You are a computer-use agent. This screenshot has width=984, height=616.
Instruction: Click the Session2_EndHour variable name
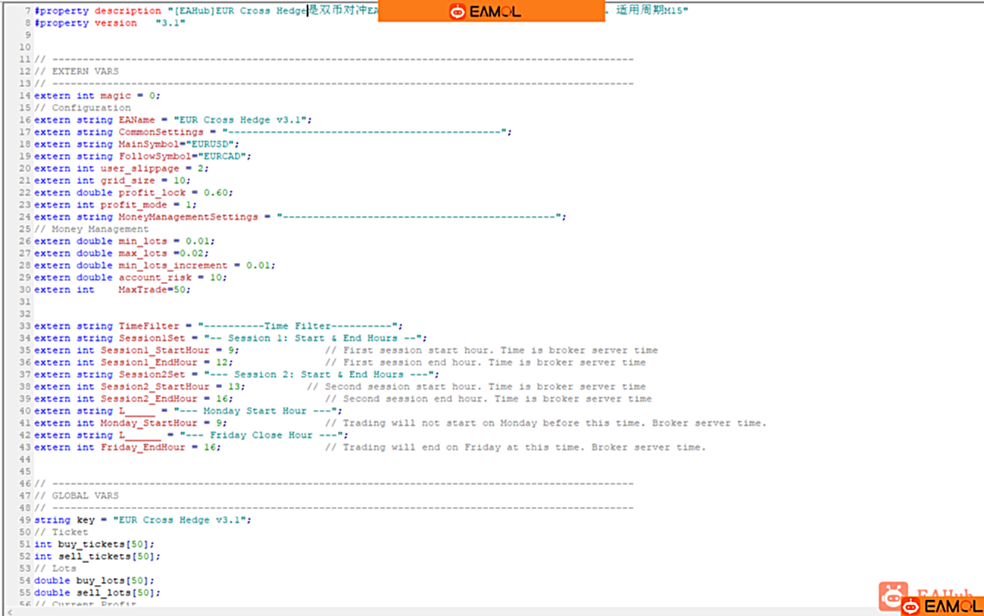click(x=148, y=399)
